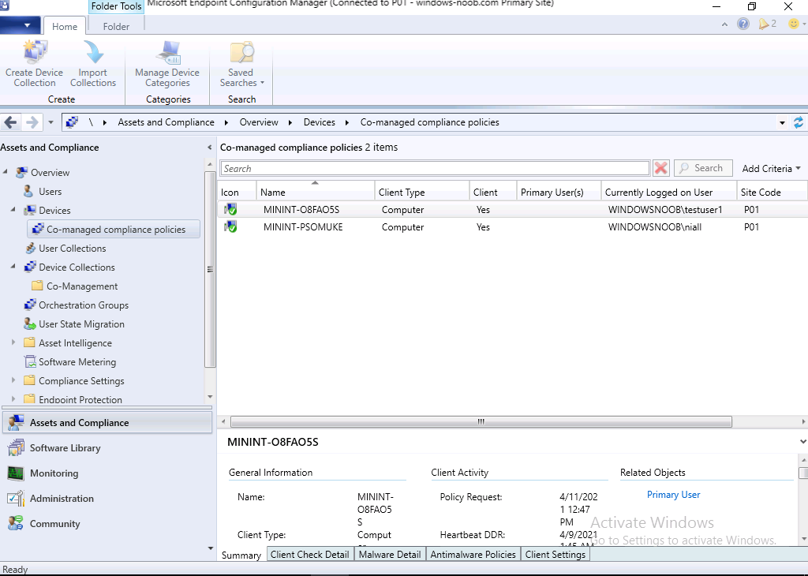Open the Client Settings tab
This screenshot has height=576, width=808.
(x=555, y=555)
